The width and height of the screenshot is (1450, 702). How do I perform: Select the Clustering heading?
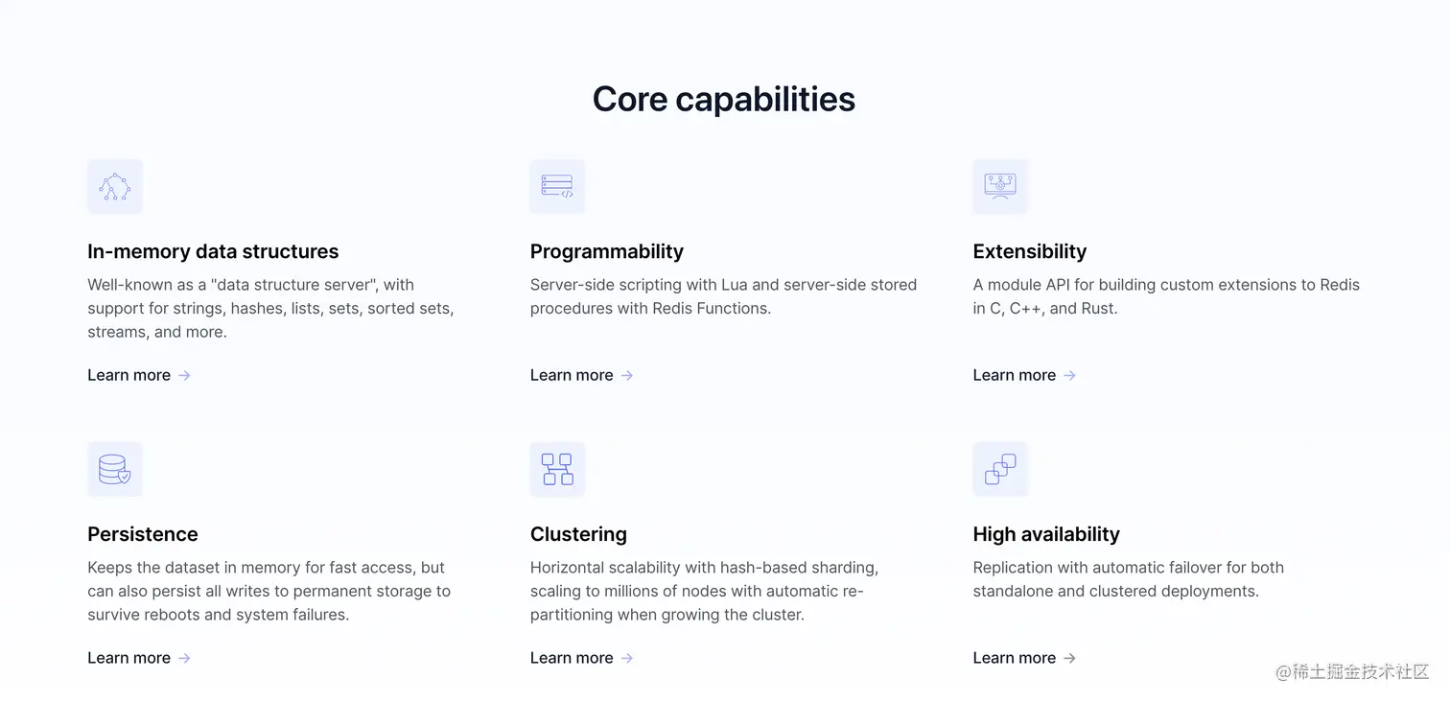(578, 535)
